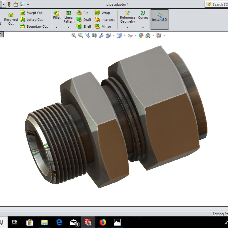
Task: Click the Boundary Cut command
Action: tap(34, 26)
